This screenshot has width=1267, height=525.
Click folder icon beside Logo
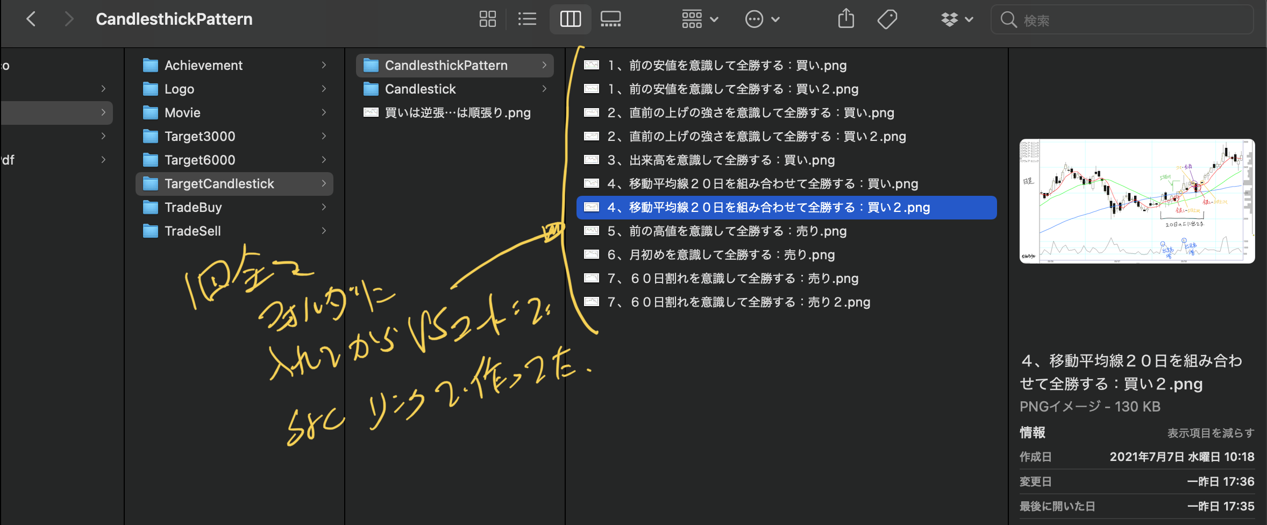[x=151, y=89]
